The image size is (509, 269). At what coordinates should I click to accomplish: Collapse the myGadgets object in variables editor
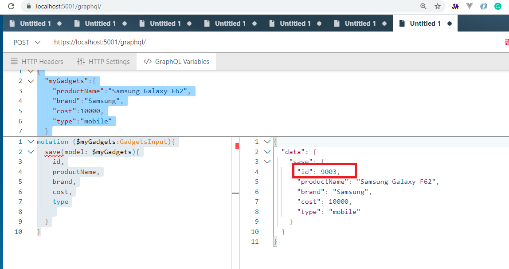click(x=30, y=81)
